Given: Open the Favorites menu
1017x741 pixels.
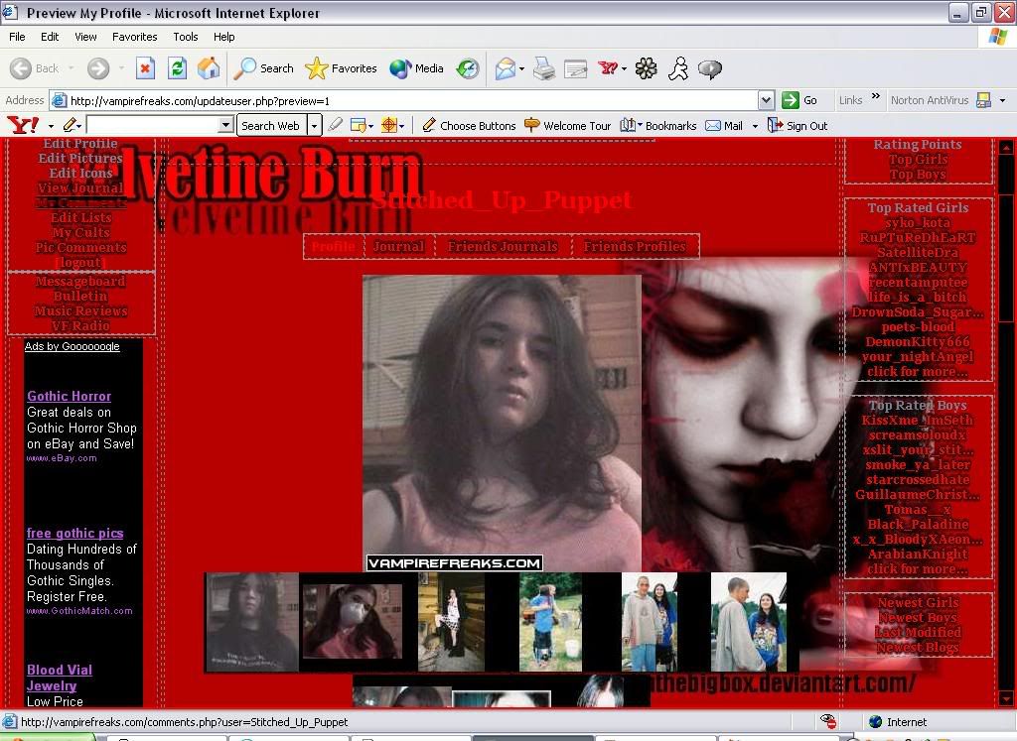Looking at the screenshot, I should coord(135,37).
